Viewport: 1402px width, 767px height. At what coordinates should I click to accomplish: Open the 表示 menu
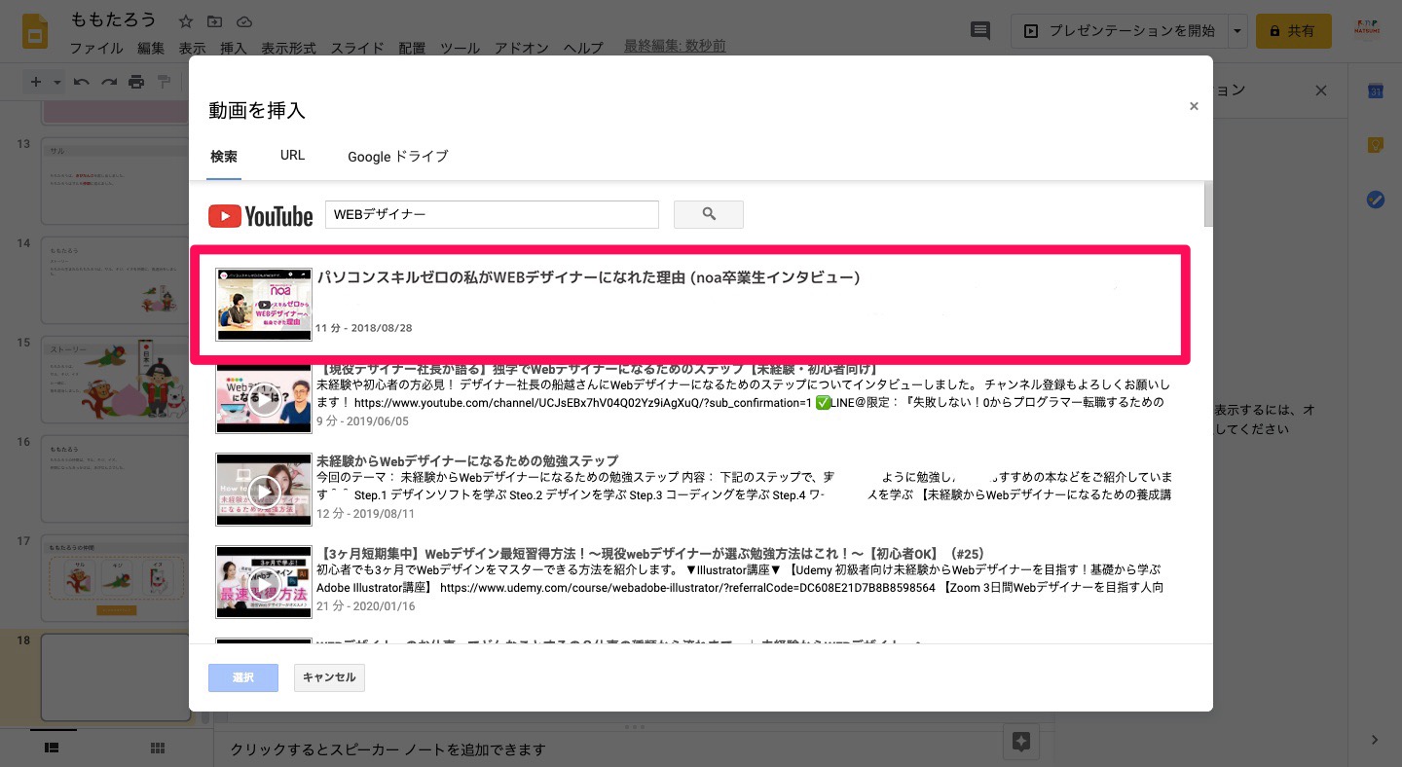click(192, 48)
